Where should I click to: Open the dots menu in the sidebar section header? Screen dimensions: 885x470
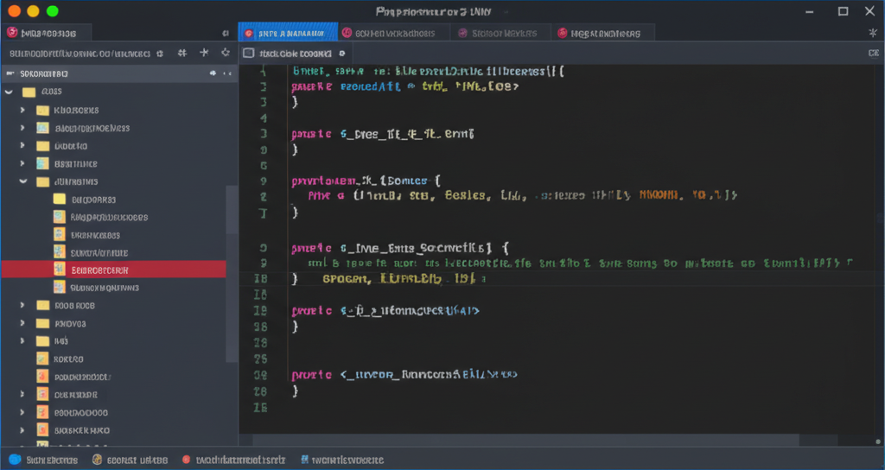tap(227, 73)
